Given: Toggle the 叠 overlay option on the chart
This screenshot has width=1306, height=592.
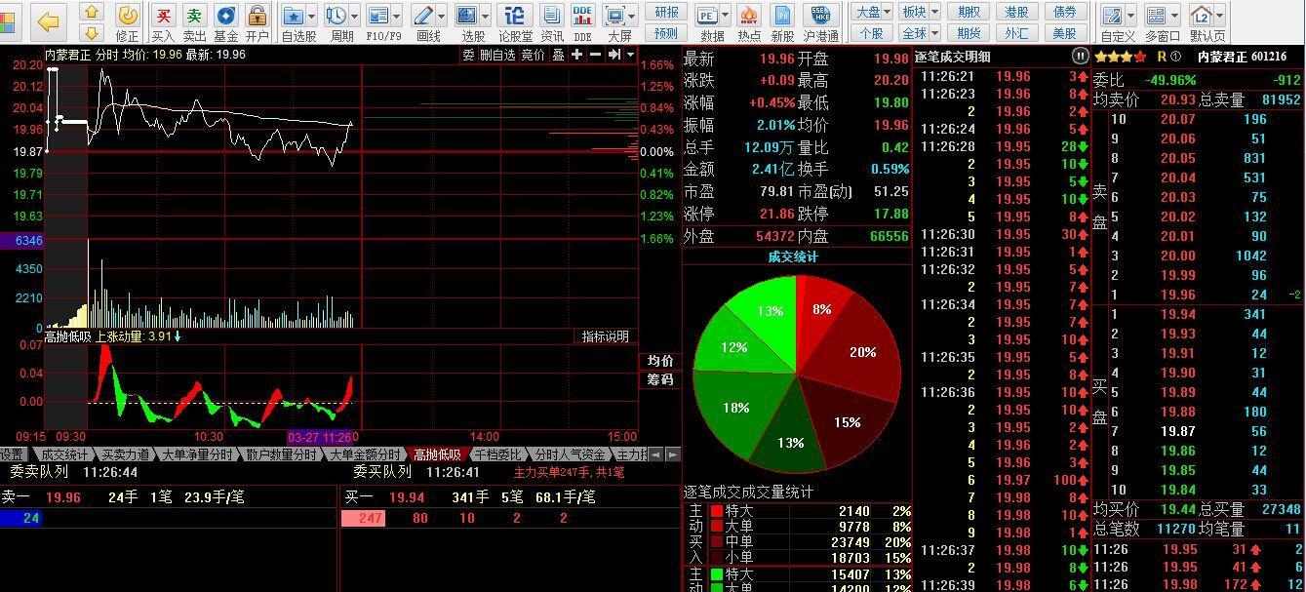Looking at the screenshot, I should point(557,56).
